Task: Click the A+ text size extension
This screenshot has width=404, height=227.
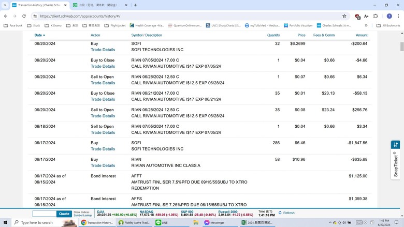Action: [x=366, y=16]
